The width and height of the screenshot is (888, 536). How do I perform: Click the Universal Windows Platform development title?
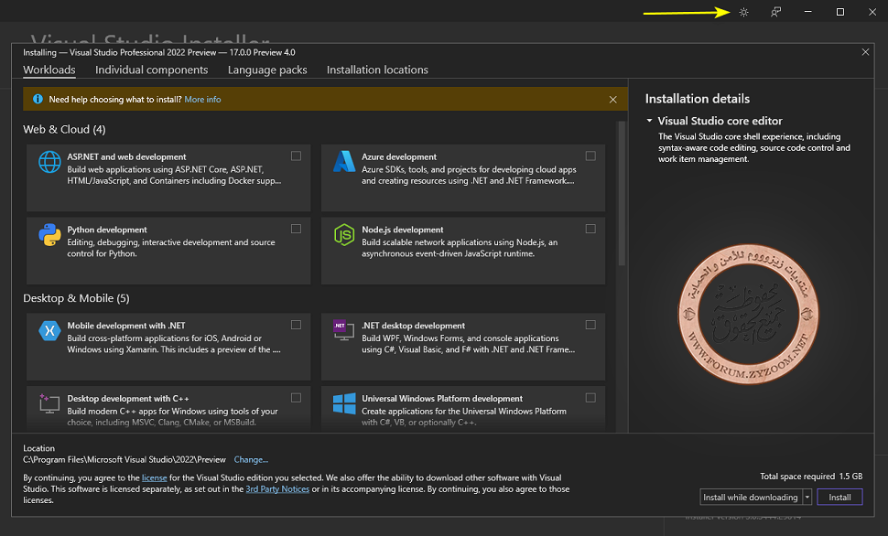point(442,399)
